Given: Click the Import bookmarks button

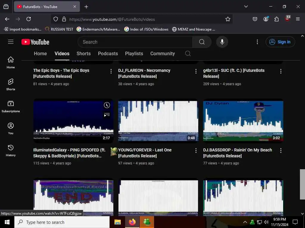Looking at the screenshot, I should [x=23, y=29].
